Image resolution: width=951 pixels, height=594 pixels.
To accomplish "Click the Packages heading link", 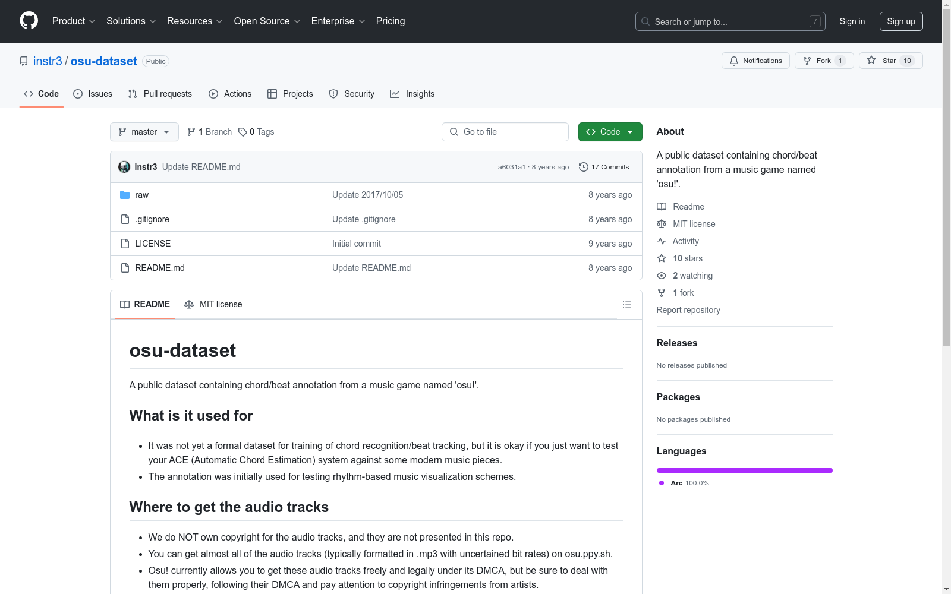I will (678, 397).
